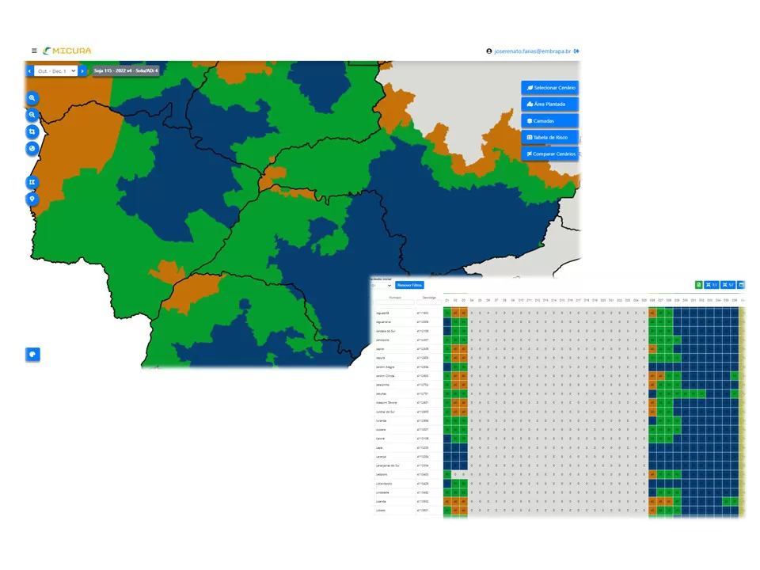This screenshot has height=570, width=760.
Task: Click Comparar Cenários button
Action: 550,154
